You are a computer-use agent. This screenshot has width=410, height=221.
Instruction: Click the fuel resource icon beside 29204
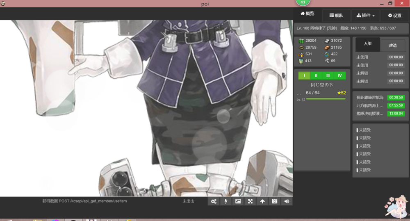301,41
